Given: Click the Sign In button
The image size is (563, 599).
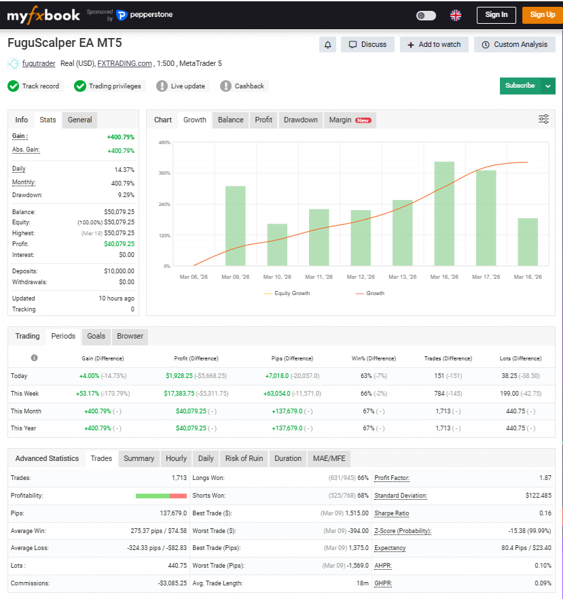Looking at the screenshot, I should pos(496,15).
